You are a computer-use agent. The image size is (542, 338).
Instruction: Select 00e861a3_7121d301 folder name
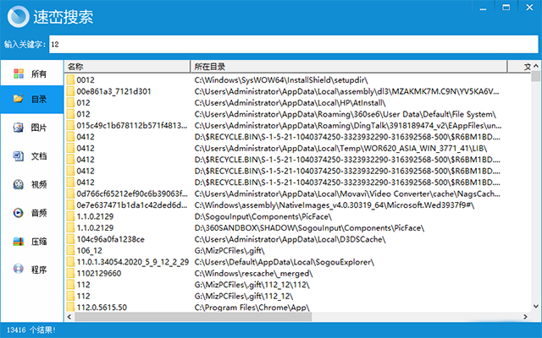coord(113,91)
